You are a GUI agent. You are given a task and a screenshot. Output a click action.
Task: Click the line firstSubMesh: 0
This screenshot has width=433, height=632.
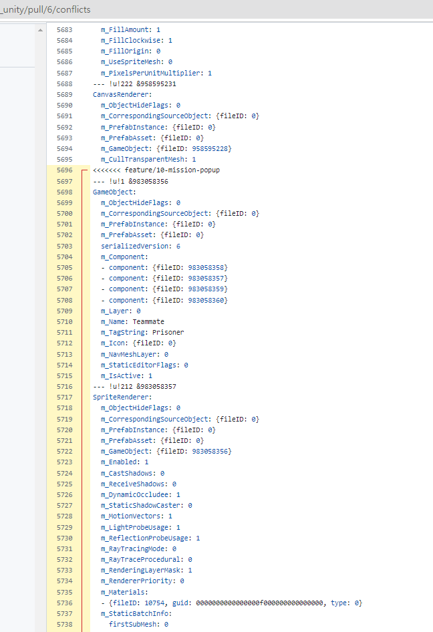tap(138, 624)
